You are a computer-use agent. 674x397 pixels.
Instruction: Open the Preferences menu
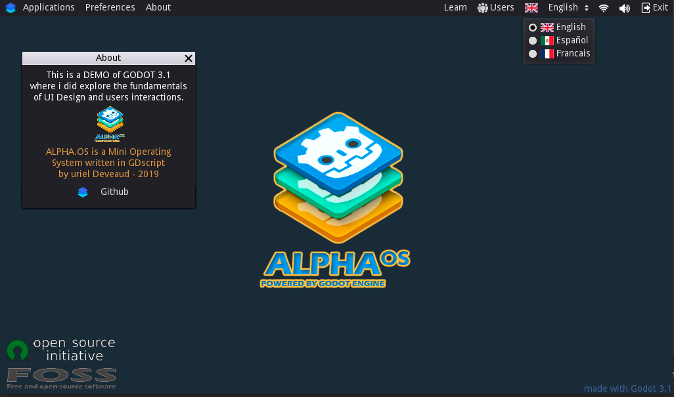click(x=110, y=7)
